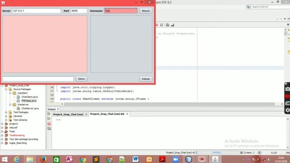Viewport: 290px width, 163px height.
Task: Focus the Port input field
Action: (79, 11)
